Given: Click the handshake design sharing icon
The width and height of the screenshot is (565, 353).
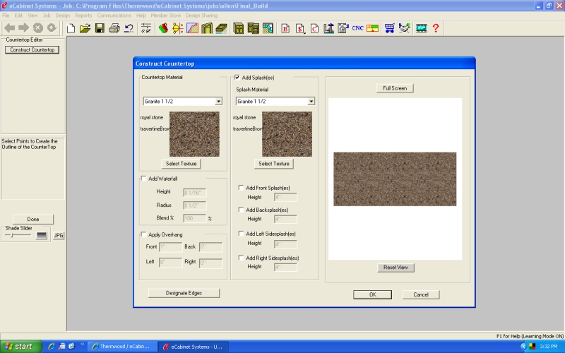Looking at the screenshot, I should [x=404, y=28].
